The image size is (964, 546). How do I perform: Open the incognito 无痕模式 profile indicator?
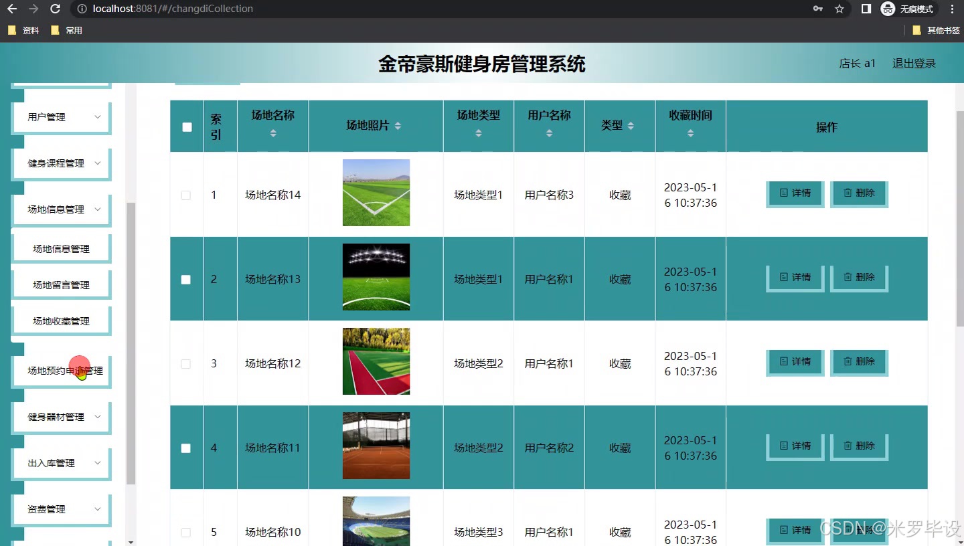[x=907, y=9]
